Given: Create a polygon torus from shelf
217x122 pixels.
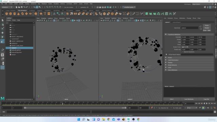Looking at the screenshot, I should click(x=22, y=14).
